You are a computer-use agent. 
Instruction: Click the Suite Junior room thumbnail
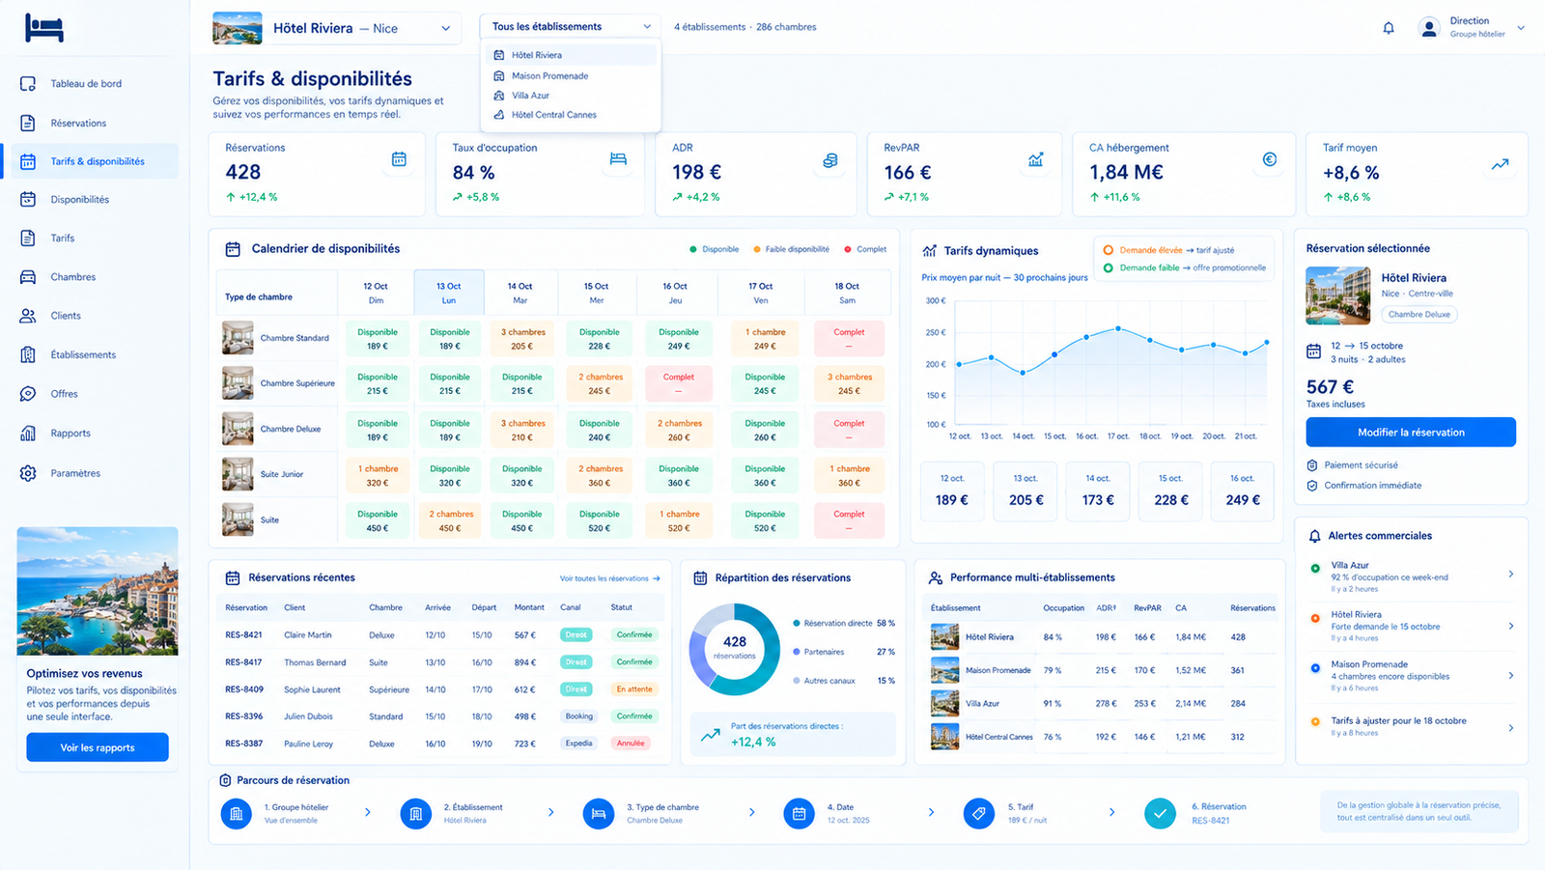[238, 474]
